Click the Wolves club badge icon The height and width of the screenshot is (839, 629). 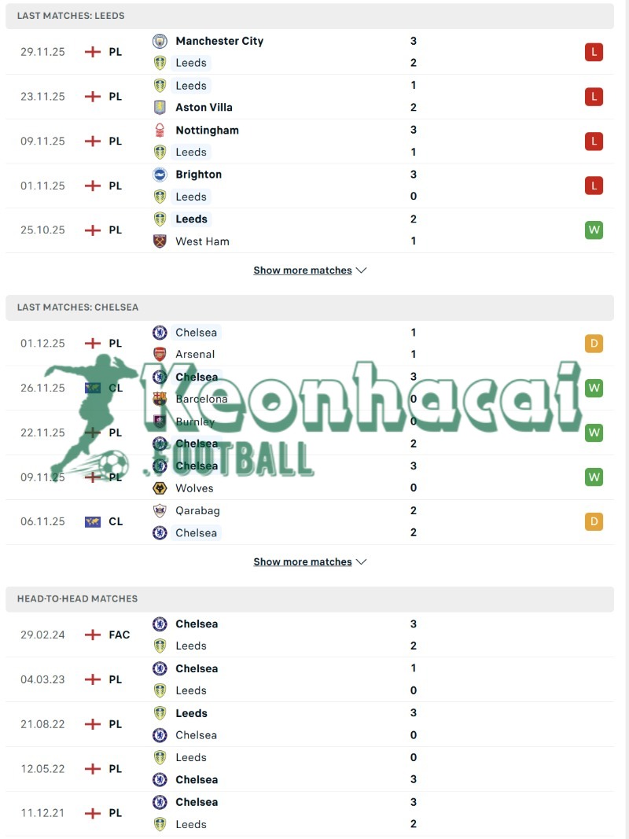pos(160,488)
